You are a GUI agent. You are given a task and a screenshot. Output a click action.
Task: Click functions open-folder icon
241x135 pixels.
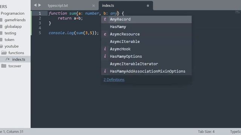(4, 53)
